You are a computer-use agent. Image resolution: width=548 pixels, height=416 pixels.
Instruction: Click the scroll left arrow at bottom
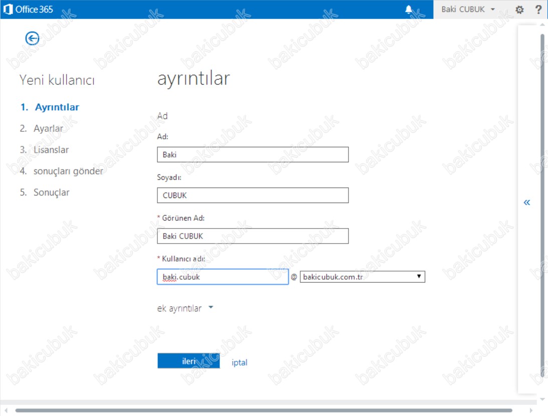click(x=6, y=410)
